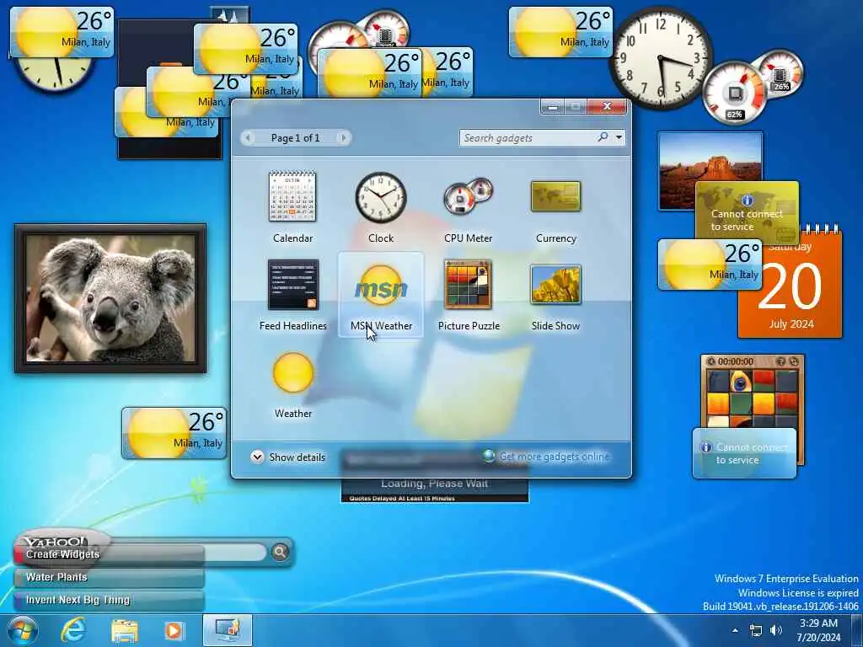Click the weather gadget overlapping the calendar

point(710,265)
